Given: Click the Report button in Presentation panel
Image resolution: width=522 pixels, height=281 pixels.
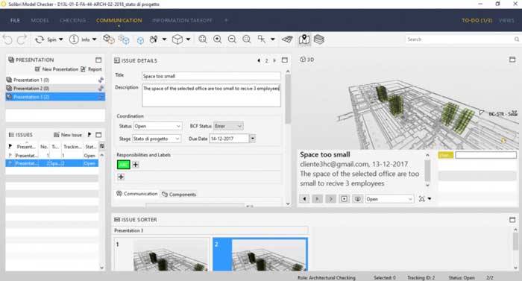Looking at the screenshot, I should [x=91, y=69].
